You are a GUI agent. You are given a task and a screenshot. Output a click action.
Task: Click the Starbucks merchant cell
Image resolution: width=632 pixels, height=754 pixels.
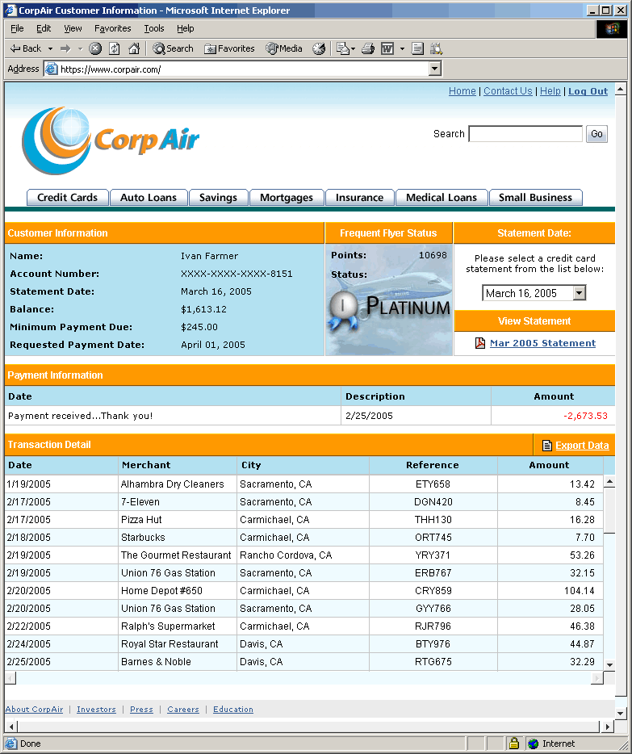(x=178, y=537)
